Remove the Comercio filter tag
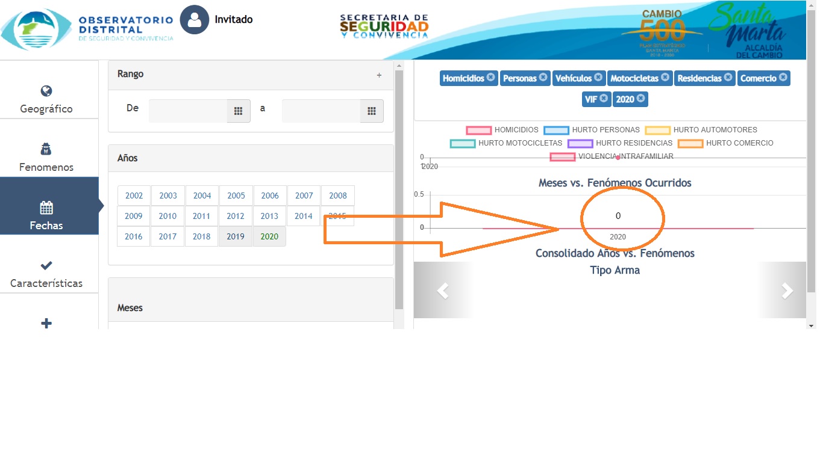Viewport: 823px width, 462px height. pyautogui.click(x=783, y=78)
